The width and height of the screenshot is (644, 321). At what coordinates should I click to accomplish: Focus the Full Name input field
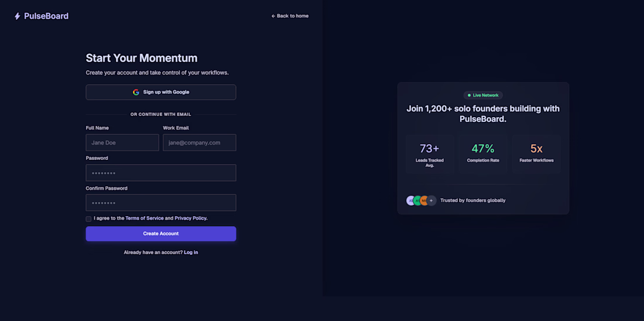pyautogui.click(x=122, y=142)
